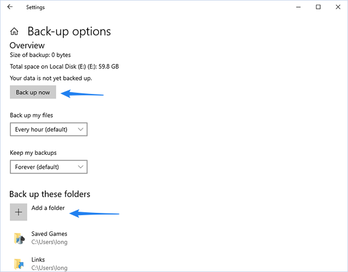Click the chevron in the 'Back up my files' combo box
The image size is (348, 272).
[x=81, y=129]
